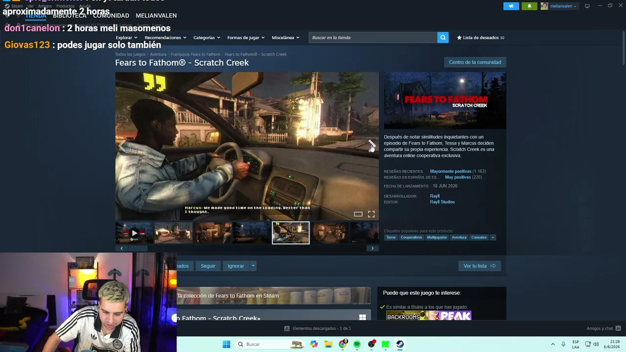The image size is (626, 352).
Task: Open the Kick app from the taskbar
Action: (385, 344)
